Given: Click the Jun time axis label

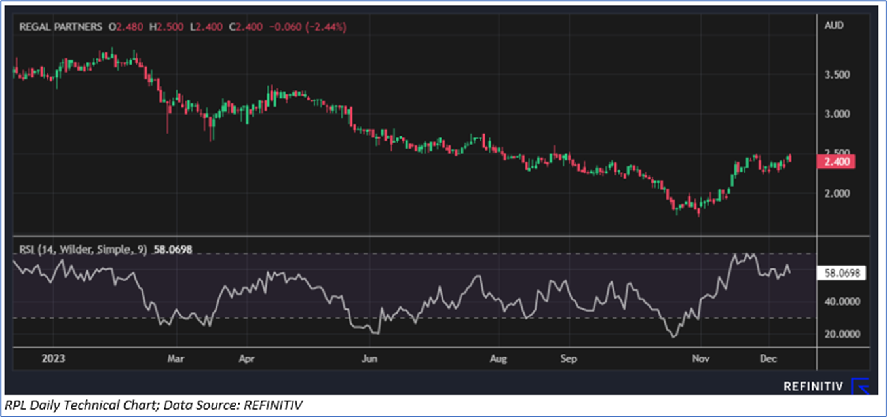Looking at the screenshot, I should (x=370, y=359).
